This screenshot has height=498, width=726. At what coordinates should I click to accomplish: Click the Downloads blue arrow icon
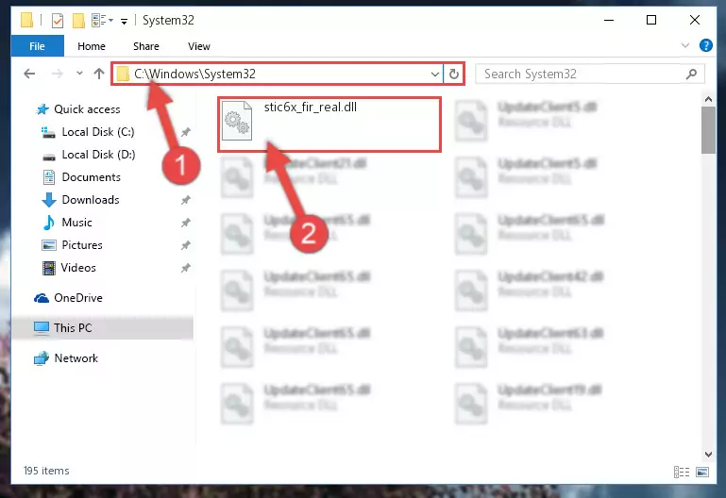(x=49, y=200)
